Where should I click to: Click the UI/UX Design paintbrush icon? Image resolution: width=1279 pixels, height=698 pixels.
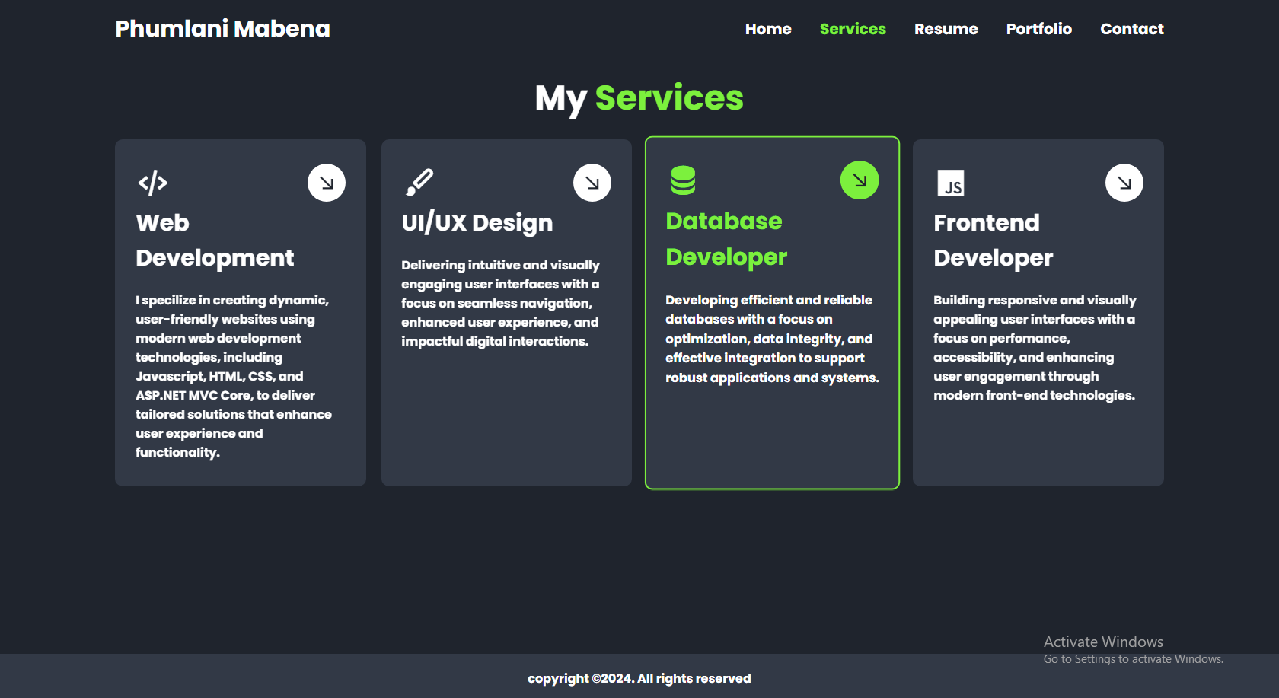419,183
